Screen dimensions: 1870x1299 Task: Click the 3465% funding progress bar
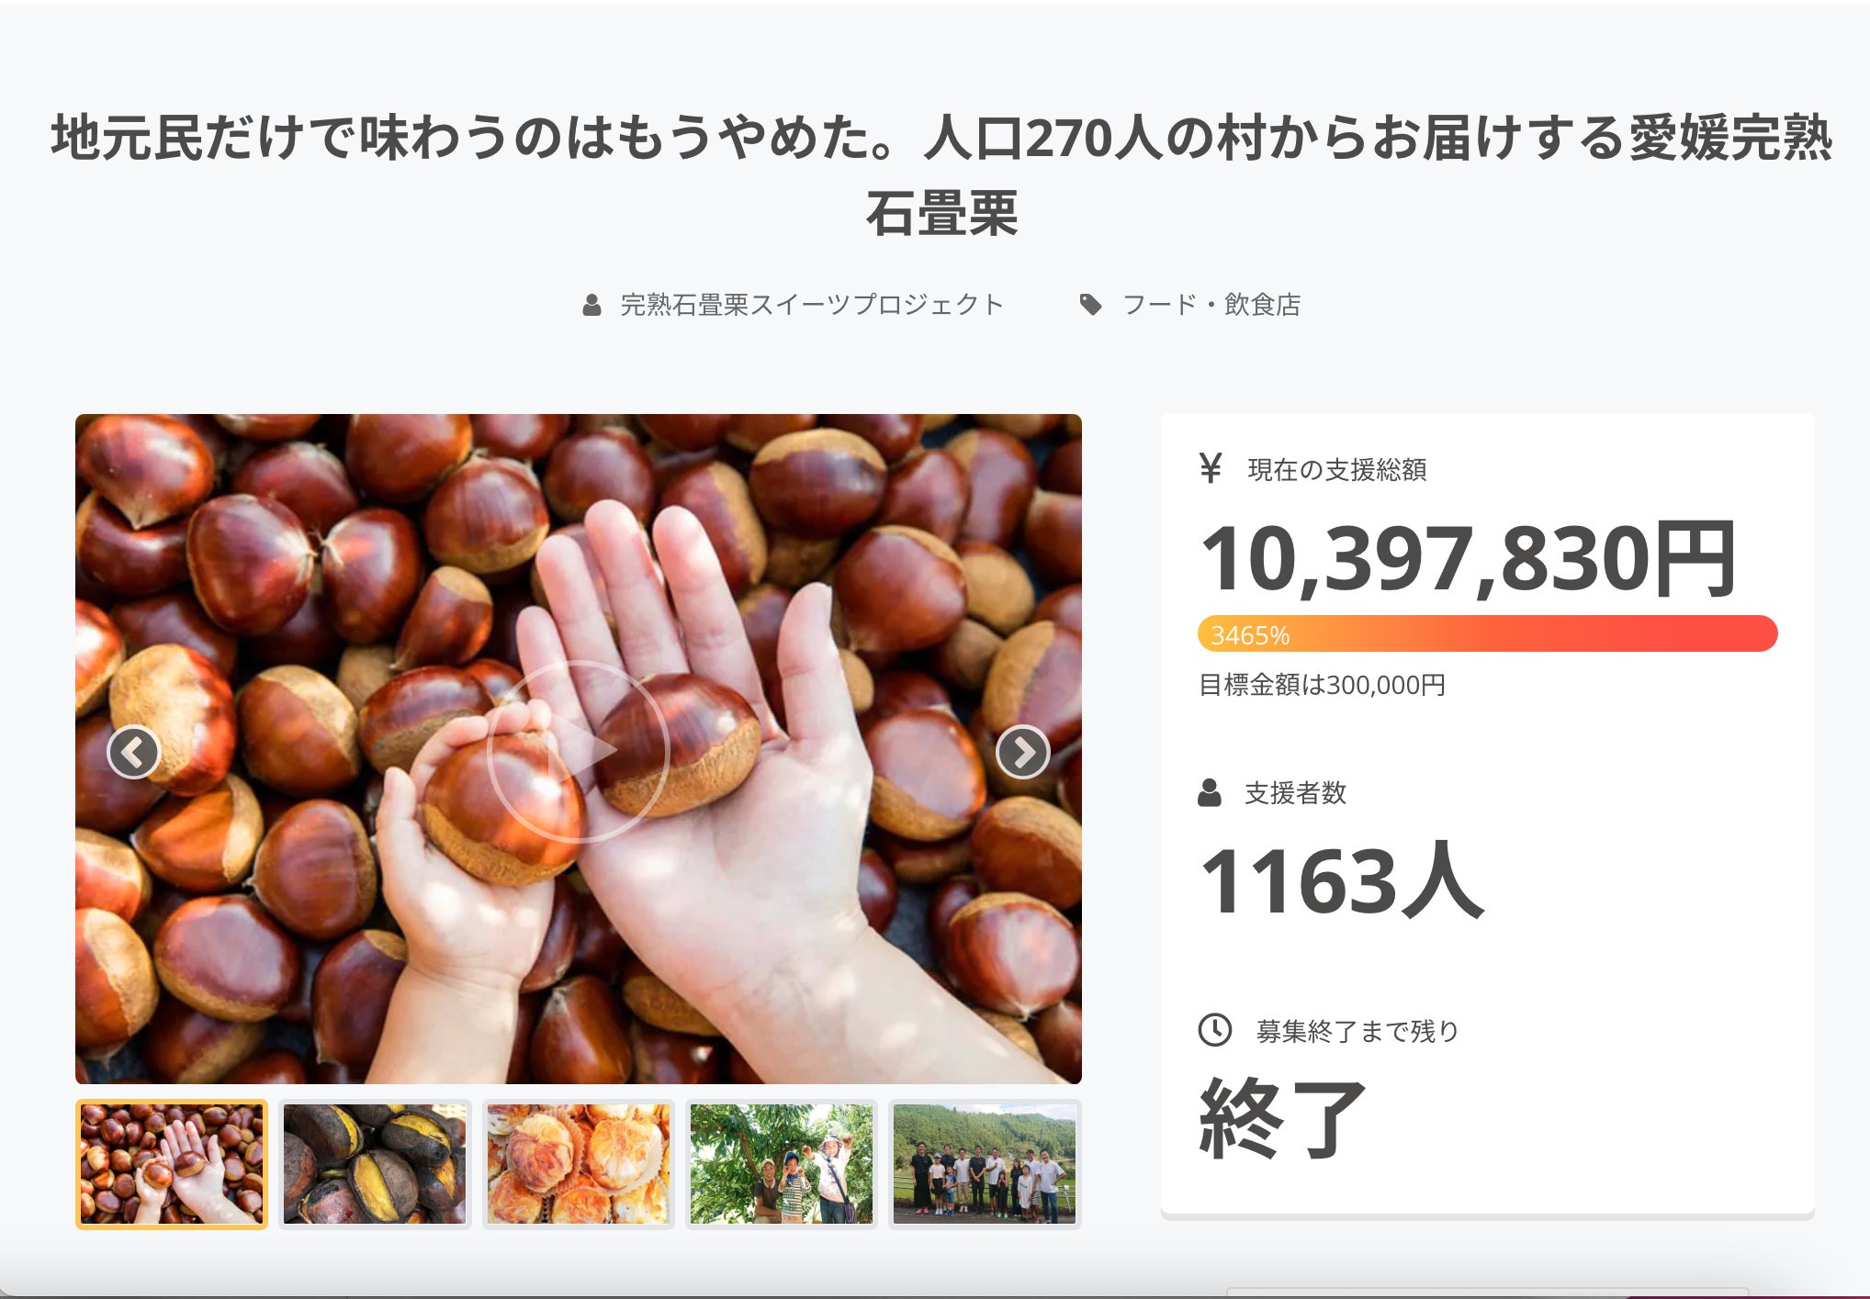1487,634
